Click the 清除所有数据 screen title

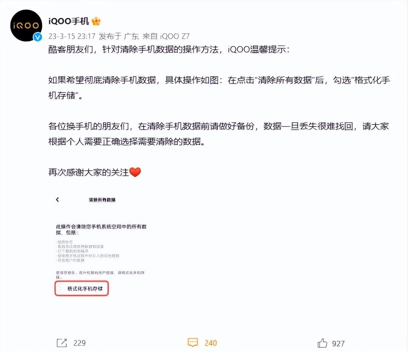pos(102,200)
